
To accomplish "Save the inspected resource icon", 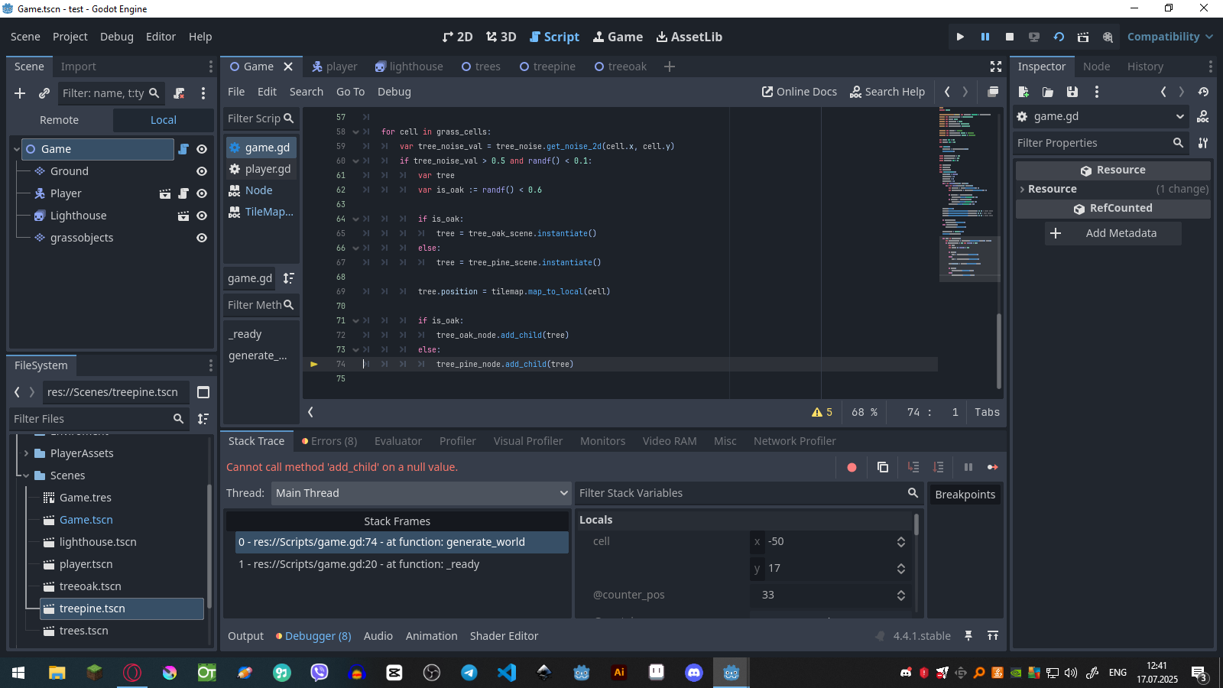I will tap(1072, 92).
